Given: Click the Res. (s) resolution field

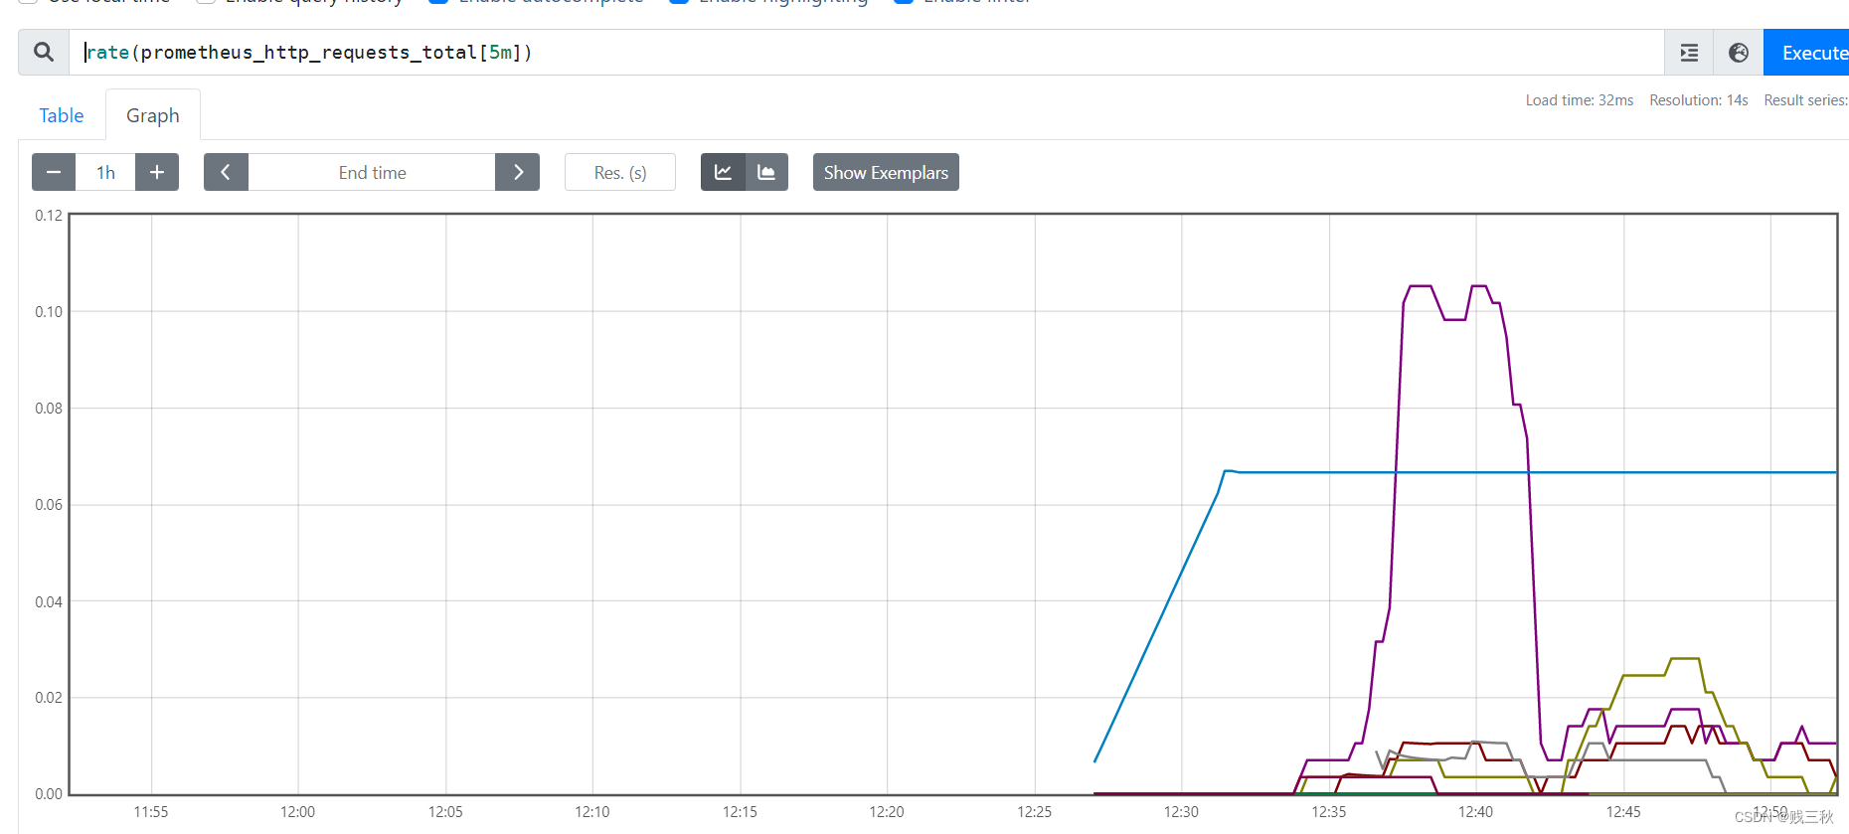Looking at the screenshot, I should pos(620,172).
